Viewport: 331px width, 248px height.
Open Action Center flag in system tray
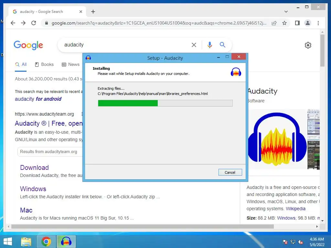[x=285, y=242]
